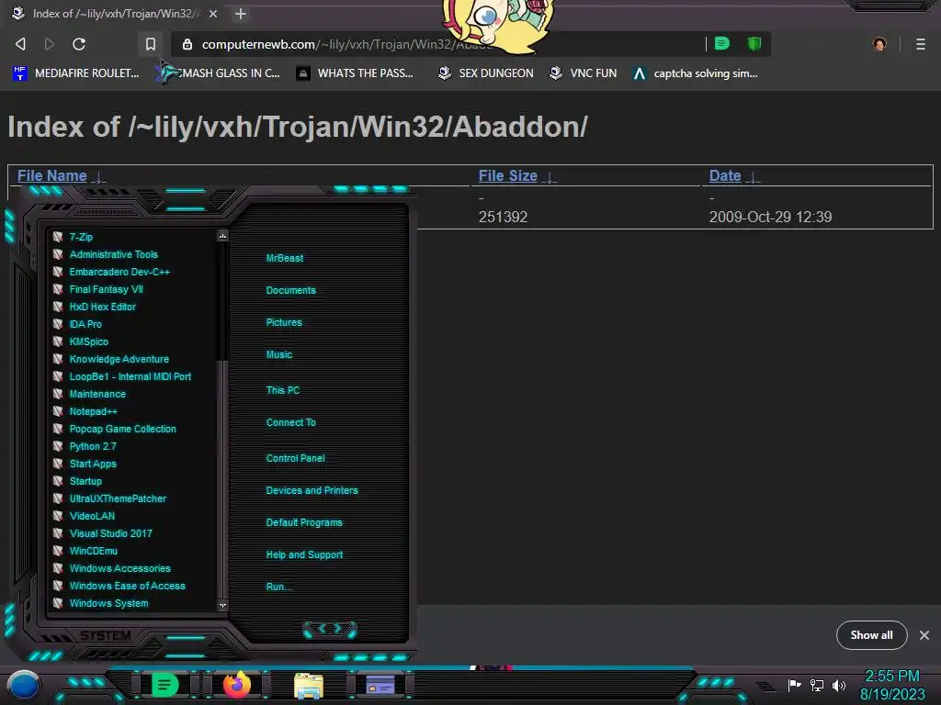941x705 pixels.
Task: Click the Start menu scrollbar down arrow
Action: (222, 606)
